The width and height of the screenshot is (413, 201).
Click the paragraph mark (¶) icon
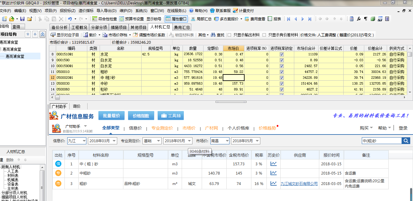point(366,19)
